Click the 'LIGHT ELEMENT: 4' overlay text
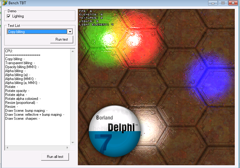The height and width of the screenshot is (168, 240). [x=96, y=24]
